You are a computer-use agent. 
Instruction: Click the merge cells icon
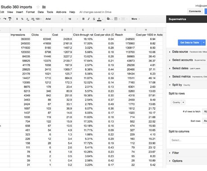pyautogui.click(x=123, y=19)
